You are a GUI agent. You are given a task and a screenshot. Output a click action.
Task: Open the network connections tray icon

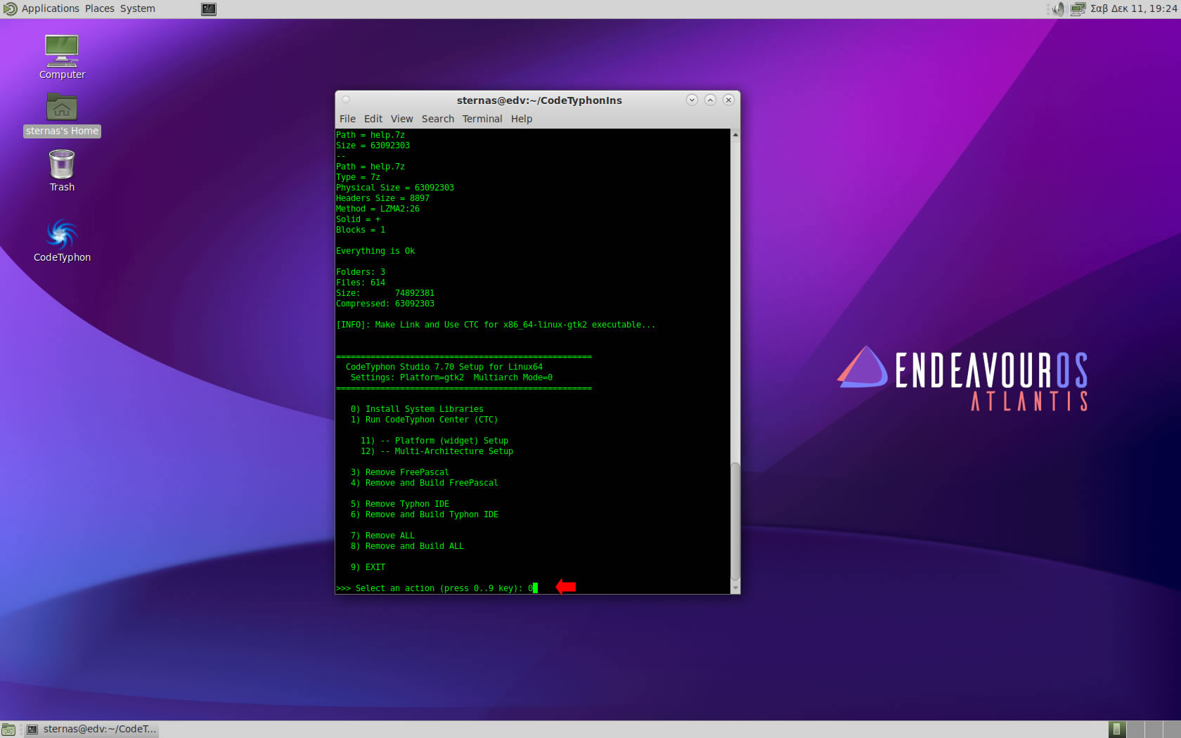(x=1078, y=9)
